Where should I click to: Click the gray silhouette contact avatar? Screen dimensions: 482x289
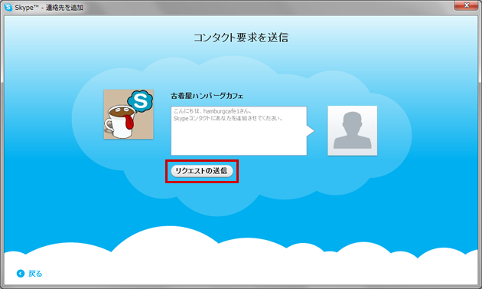[x=352, y=130]
